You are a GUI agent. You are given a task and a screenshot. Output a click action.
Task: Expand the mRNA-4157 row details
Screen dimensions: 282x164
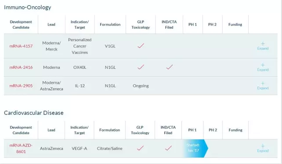point(263,46)
